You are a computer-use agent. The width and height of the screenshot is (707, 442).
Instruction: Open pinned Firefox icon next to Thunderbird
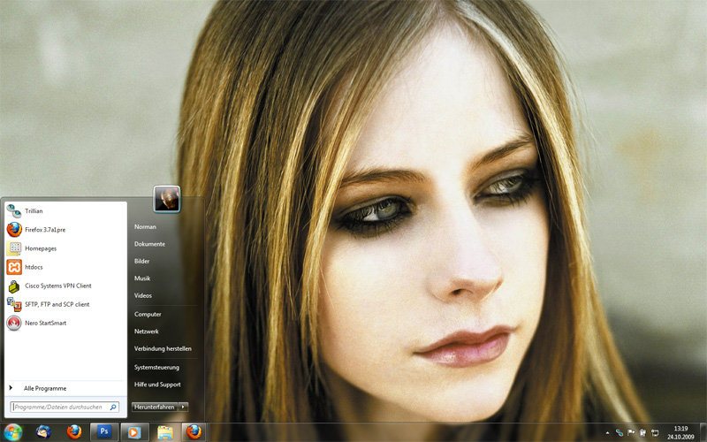click(74, 432)
